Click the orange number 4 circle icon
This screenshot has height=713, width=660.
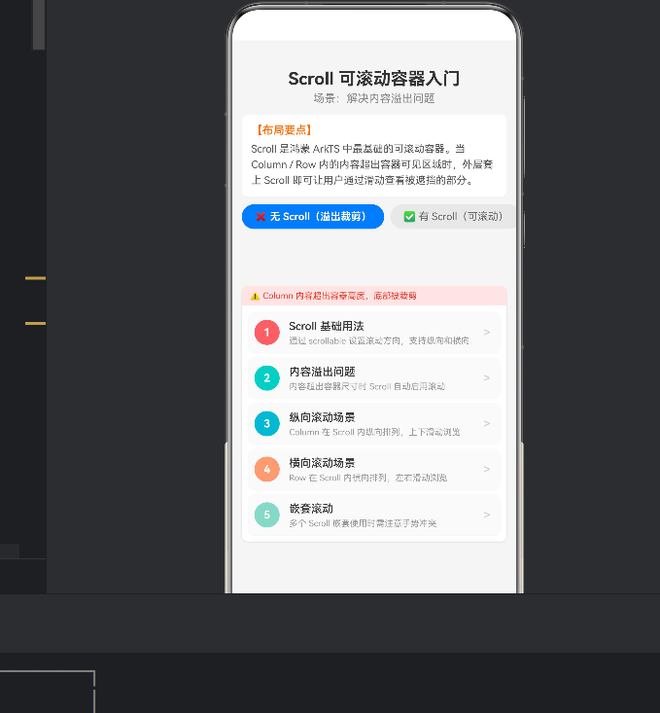[x=266, y=469]
